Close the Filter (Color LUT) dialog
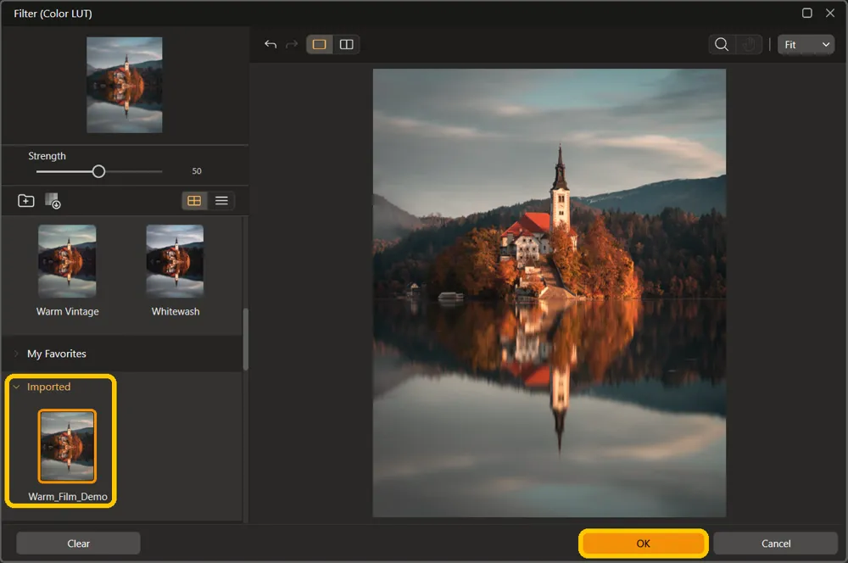Image resolution: width=848 pixels, height=563 pixels. 830,13
